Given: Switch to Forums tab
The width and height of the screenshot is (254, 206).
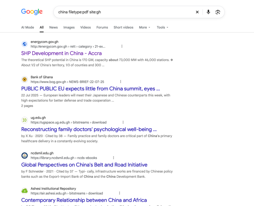Looking at the screenshot, I should point(102,27).
